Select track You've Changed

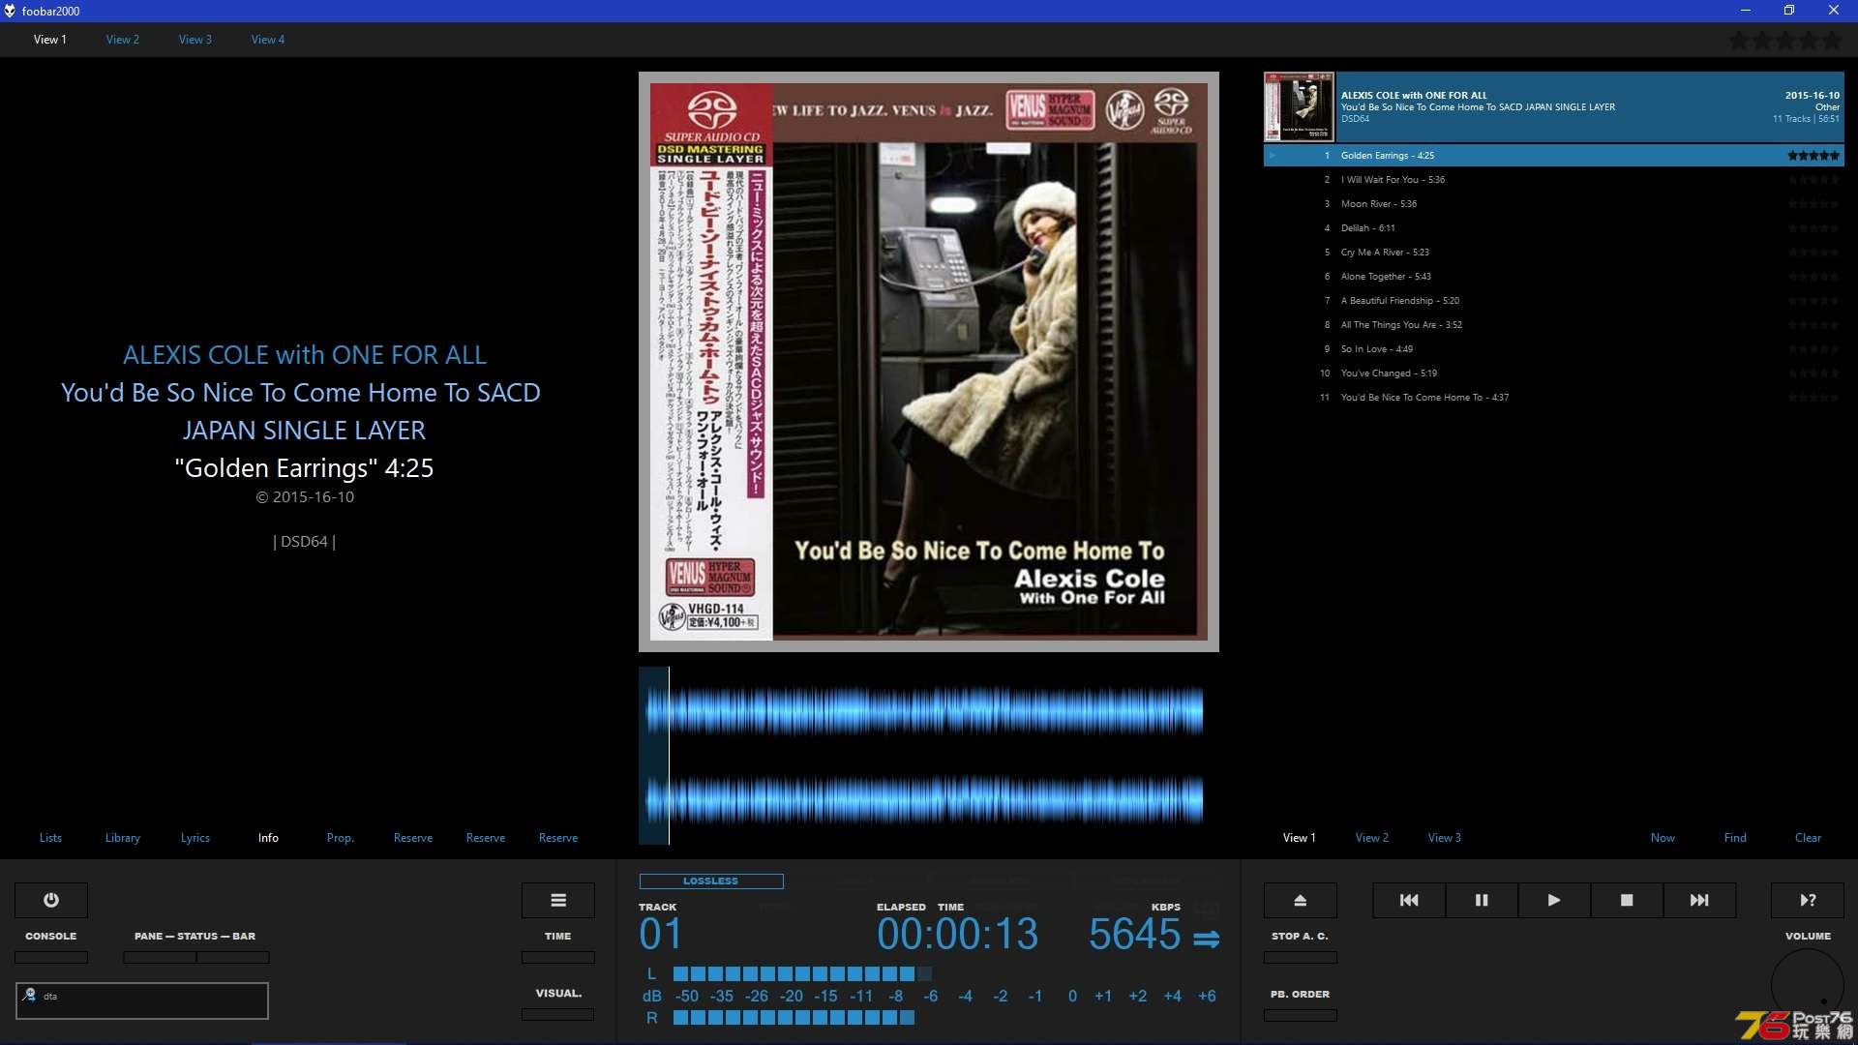tap(1554, 373)
